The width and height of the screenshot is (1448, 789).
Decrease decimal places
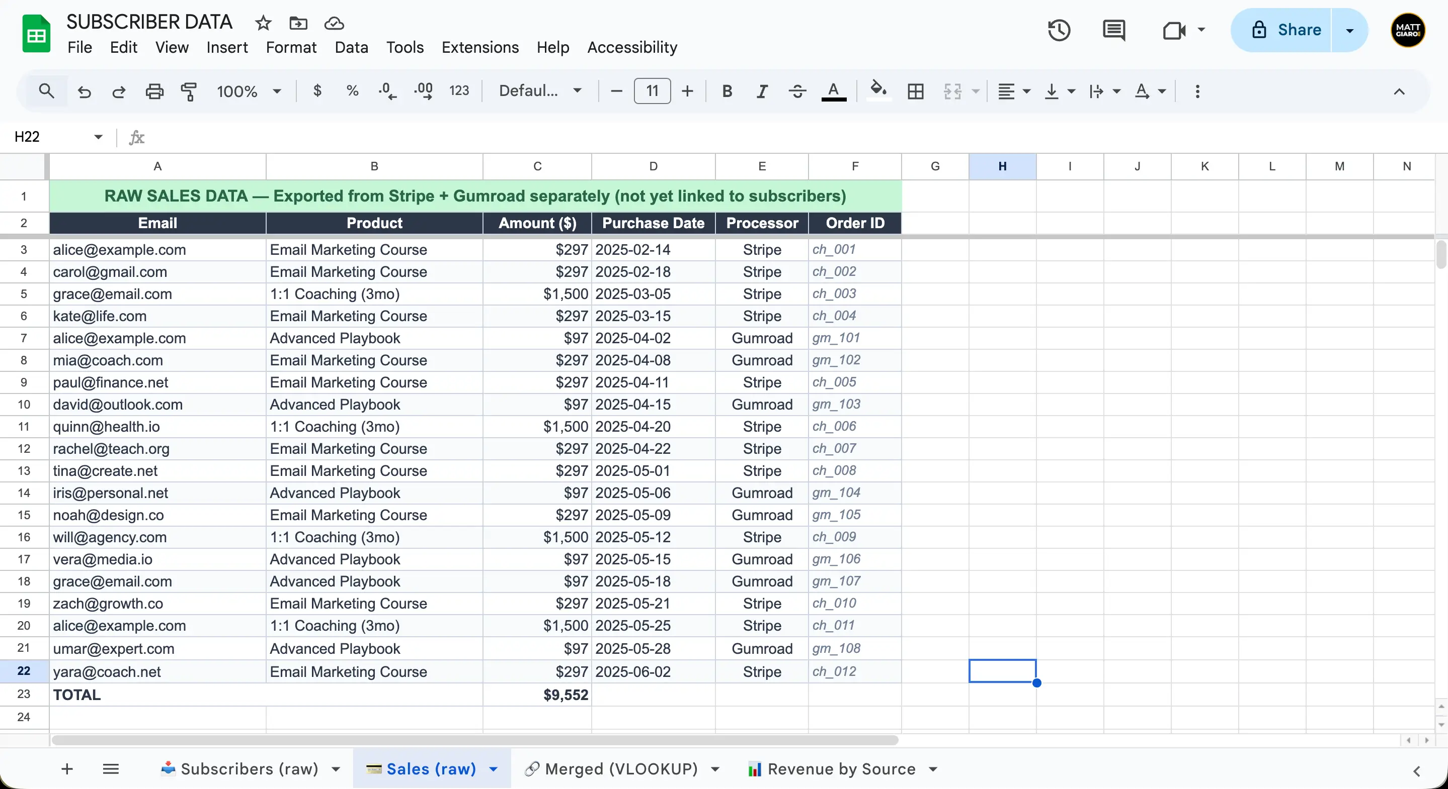(386, 91)
